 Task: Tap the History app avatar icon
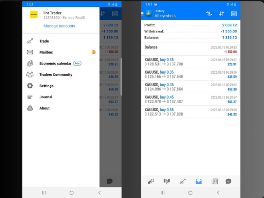point(149,13)
